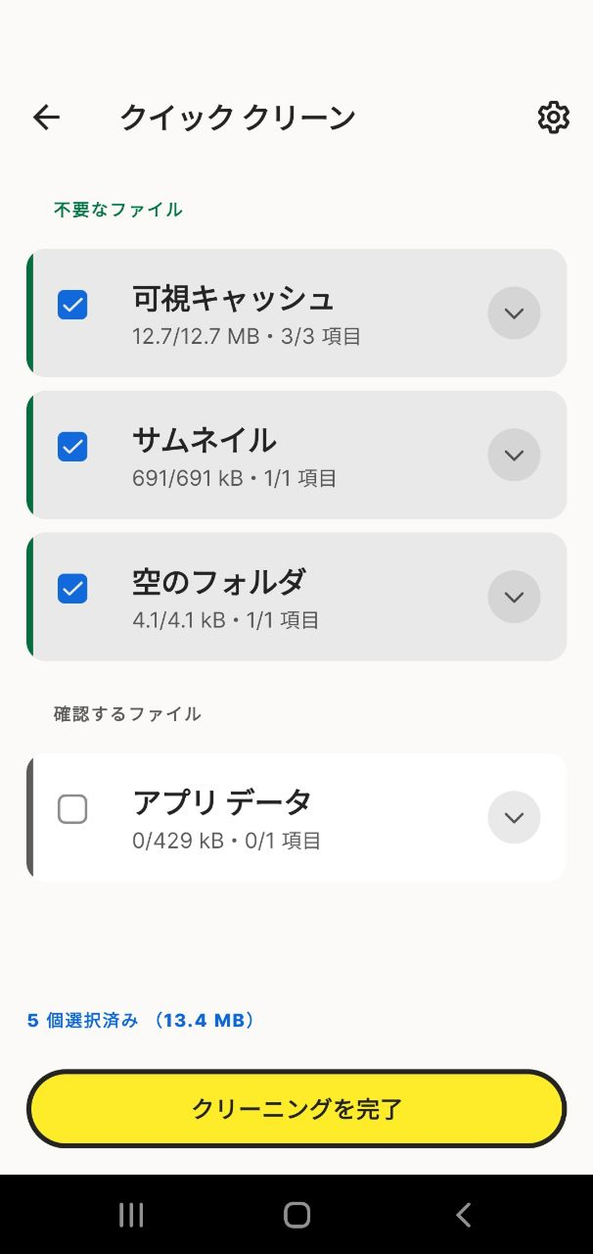The image size is (593, 1254).
Task: Tap Android back navigation chevron
Action: click(463, 1215)
